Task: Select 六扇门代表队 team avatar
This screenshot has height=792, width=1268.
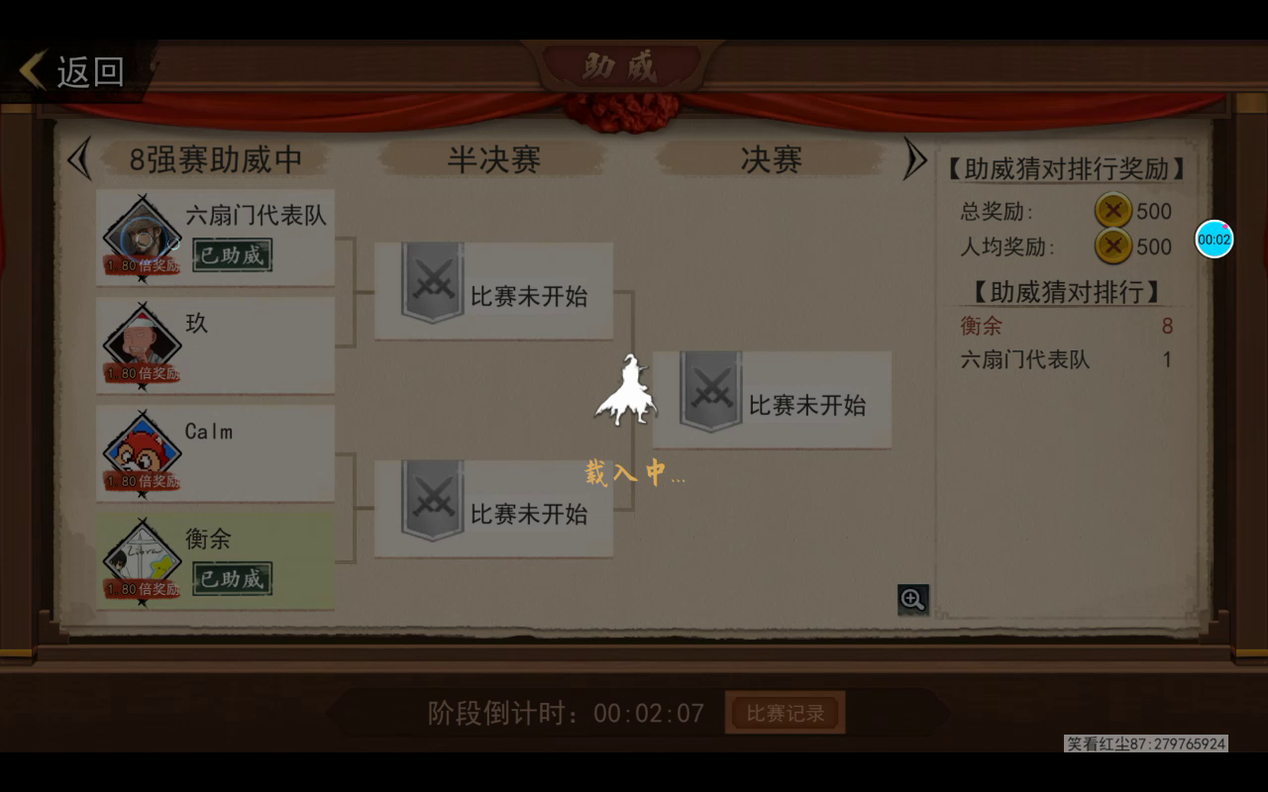Action: (142, 239)
